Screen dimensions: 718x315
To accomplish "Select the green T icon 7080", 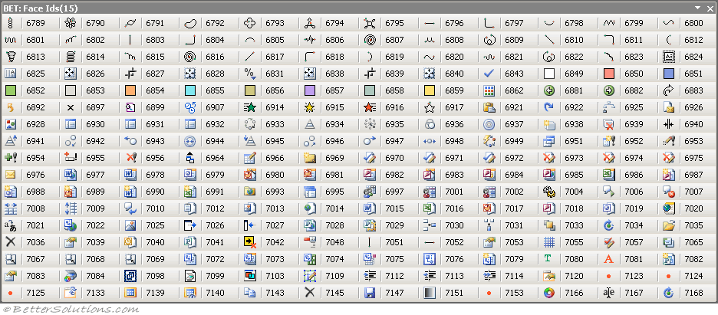I will (549, 259).
